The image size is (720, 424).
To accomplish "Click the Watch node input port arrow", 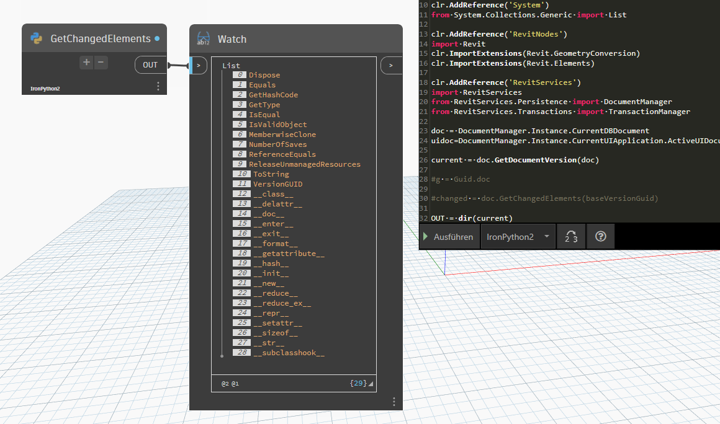I will [x=198, y=64].
